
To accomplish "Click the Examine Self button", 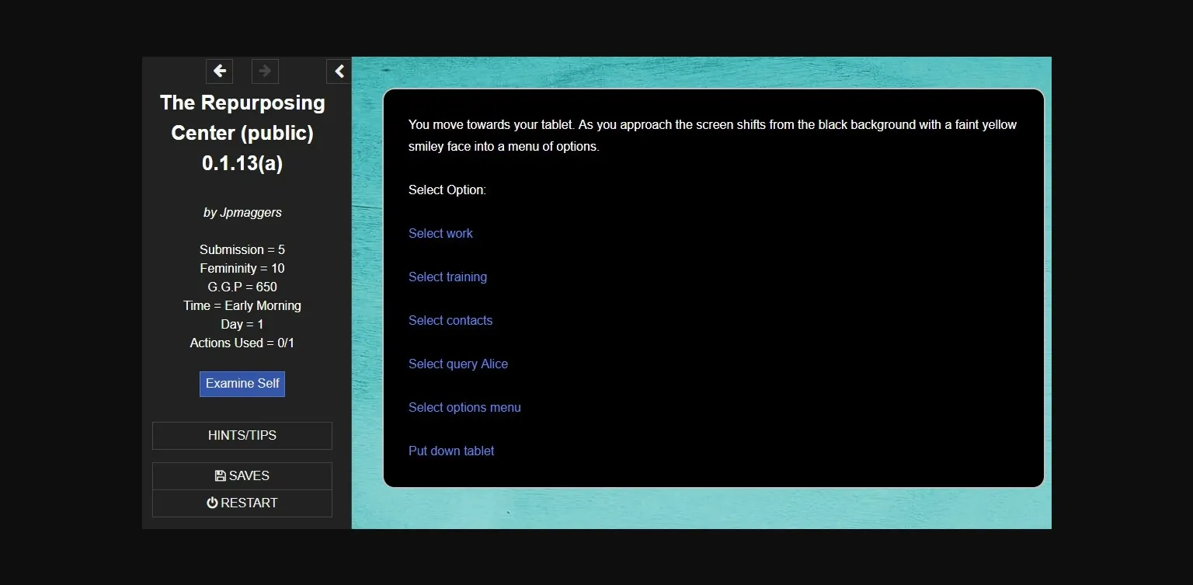I will pos(242,383).
